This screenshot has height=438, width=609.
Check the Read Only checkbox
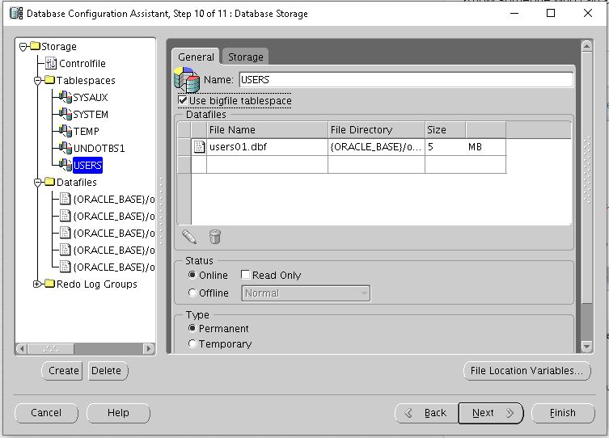[x=245, y=275]
